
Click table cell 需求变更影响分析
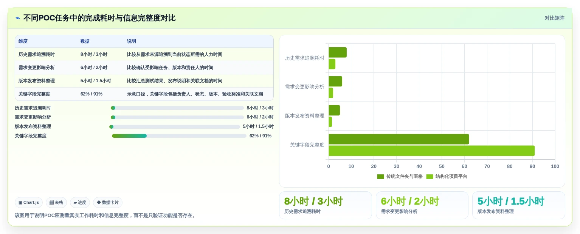(x=37, y=68)
